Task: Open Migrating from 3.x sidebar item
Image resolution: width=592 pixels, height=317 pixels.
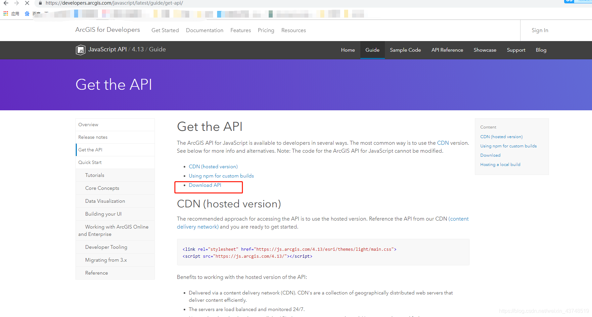Action: coord(115,260)
